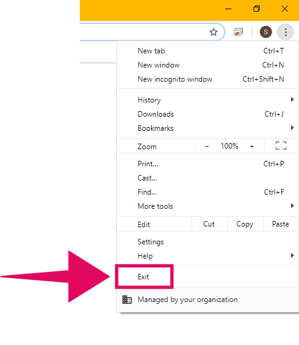Toggle fullscreen mode icon in Zoom row

pos(281,145)
